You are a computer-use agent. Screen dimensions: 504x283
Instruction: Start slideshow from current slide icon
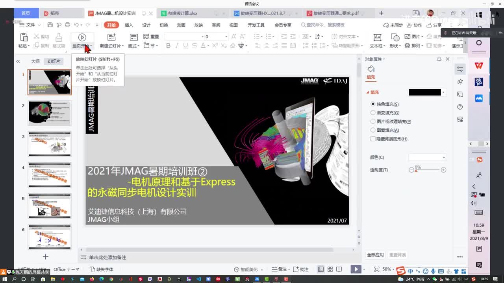tap(82, 37)
